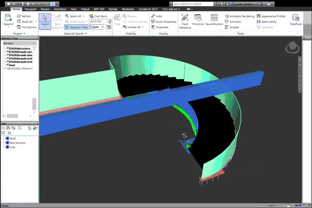This screenshot has width=312, height=208.
Task: Open the Standard dropdown in Selection Tree
Action: point(20,43)
